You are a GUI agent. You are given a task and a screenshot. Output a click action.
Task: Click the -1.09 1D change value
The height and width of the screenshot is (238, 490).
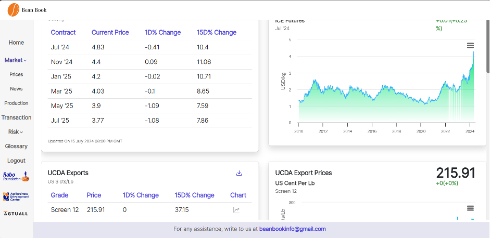pyautogui.click(x=152, y=105)
